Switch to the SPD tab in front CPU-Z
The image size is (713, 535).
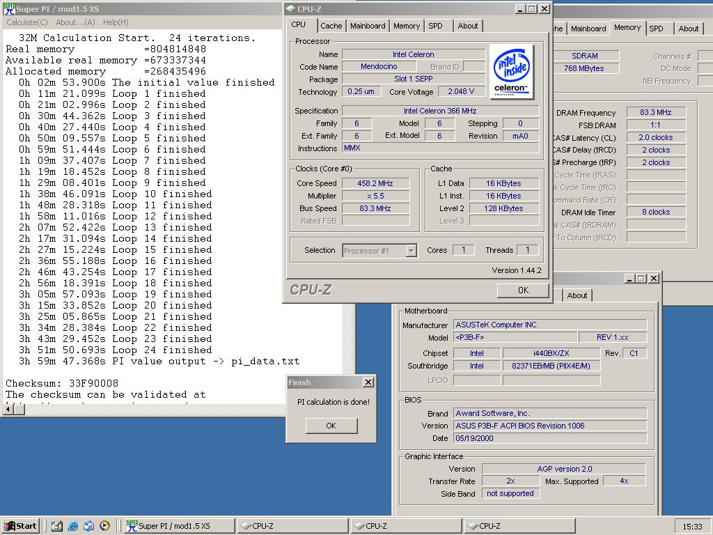point(435,26)
